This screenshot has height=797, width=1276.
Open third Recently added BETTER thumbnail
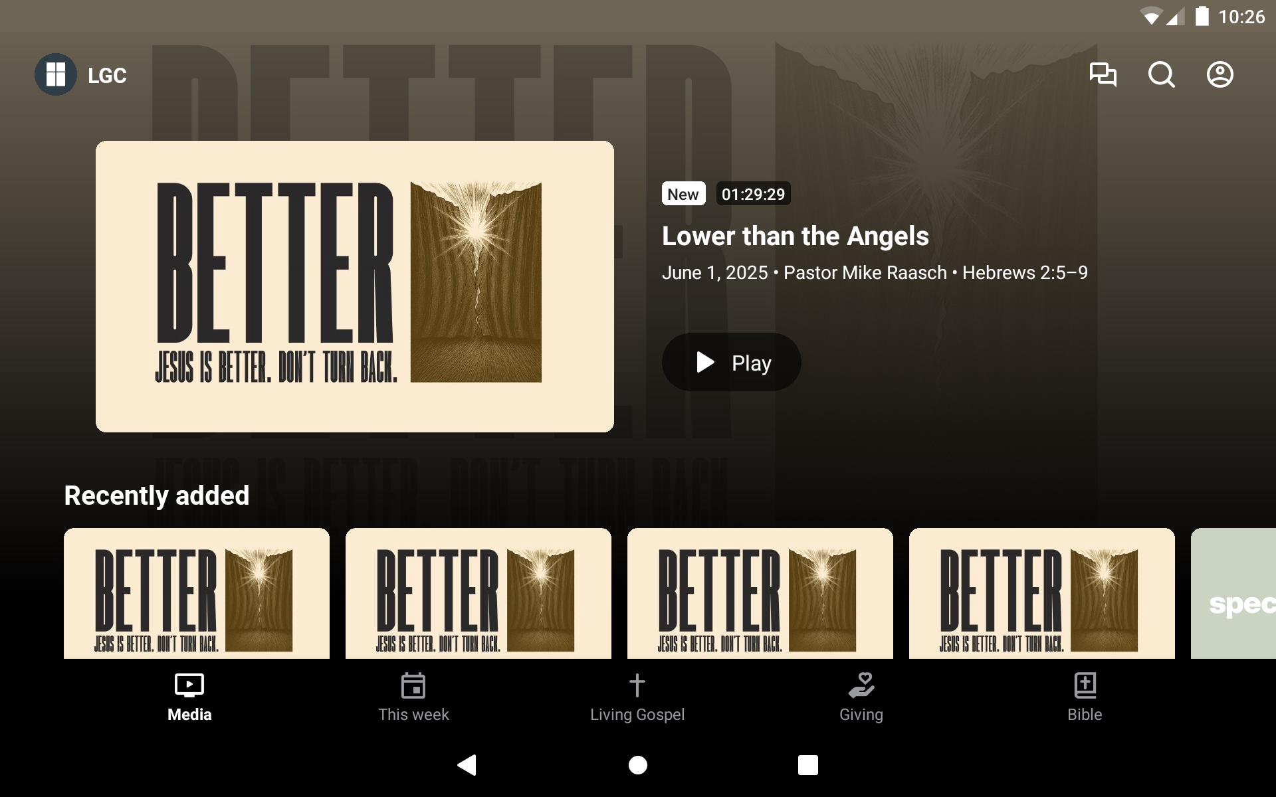(760, 594)
